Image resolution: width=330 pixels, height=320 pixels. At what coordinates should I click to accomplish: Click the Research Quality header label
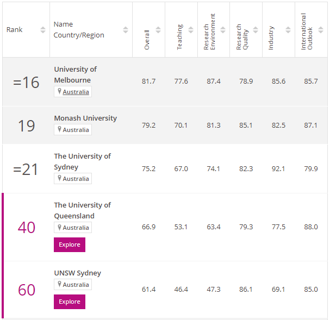242,37
